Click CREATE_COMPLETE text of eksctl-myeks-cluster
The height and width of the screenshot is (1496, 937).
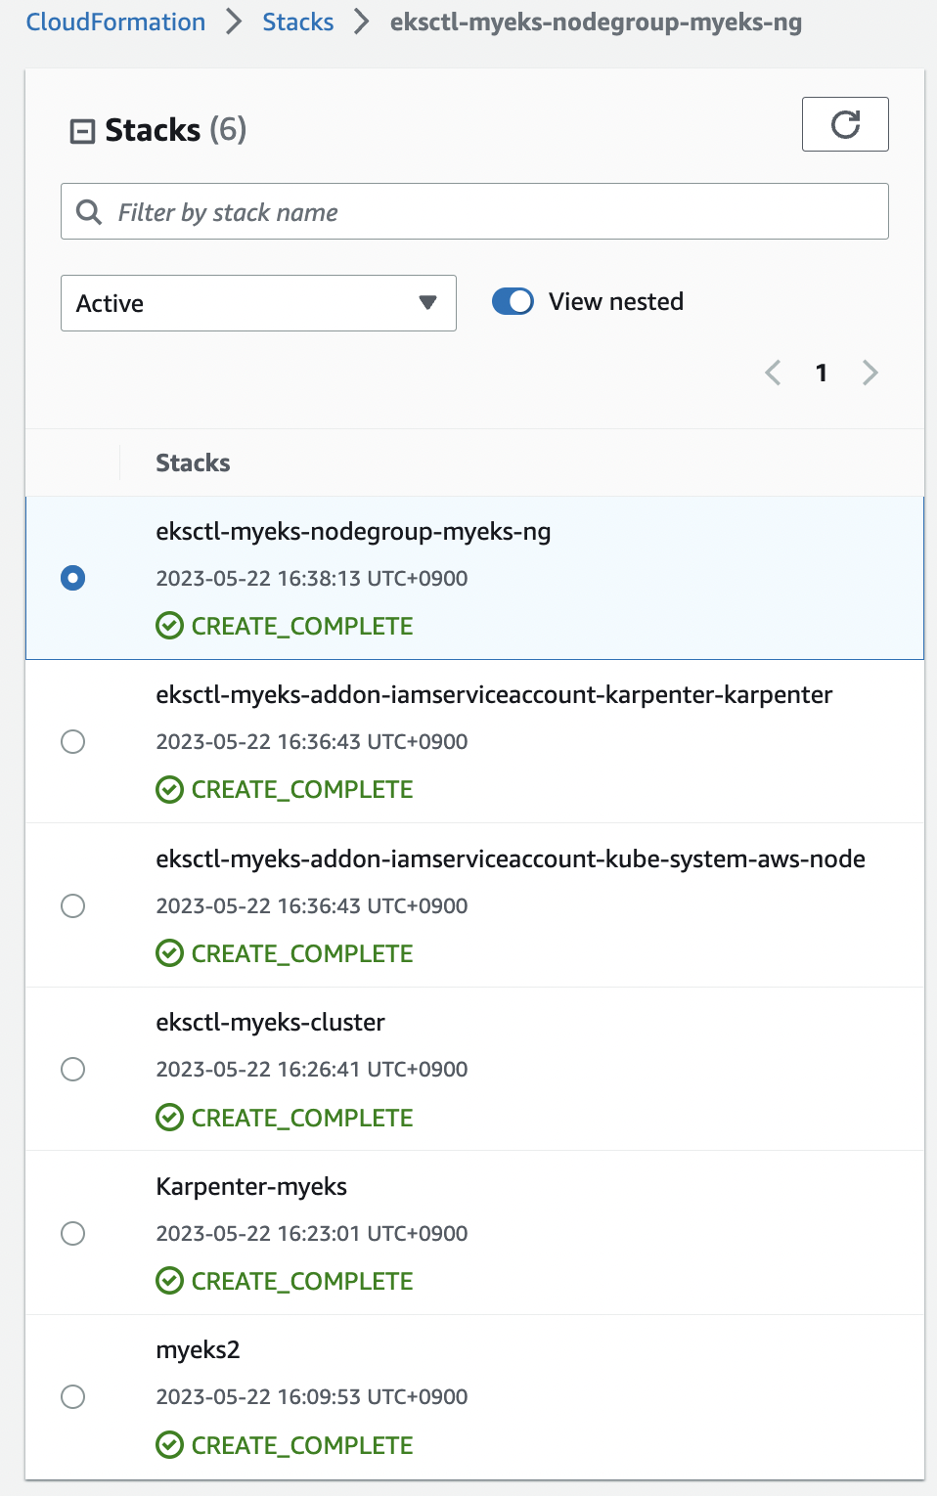pyautogui.click(x=302, y=1118)
